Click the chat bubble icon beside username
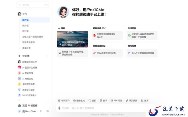This screenshot has width=188, height=117. 41,111
